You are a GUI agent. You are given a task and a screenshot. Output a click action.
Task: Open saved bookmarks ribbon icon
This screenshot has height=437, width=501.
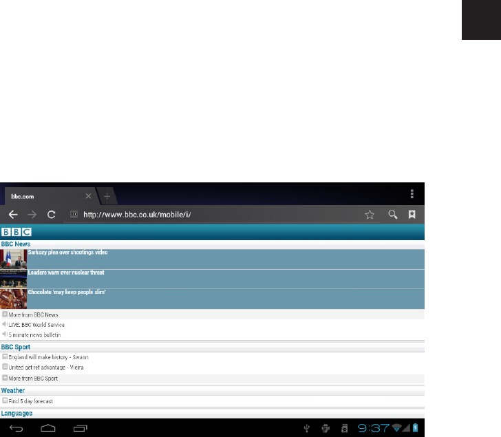pos(412,214)
